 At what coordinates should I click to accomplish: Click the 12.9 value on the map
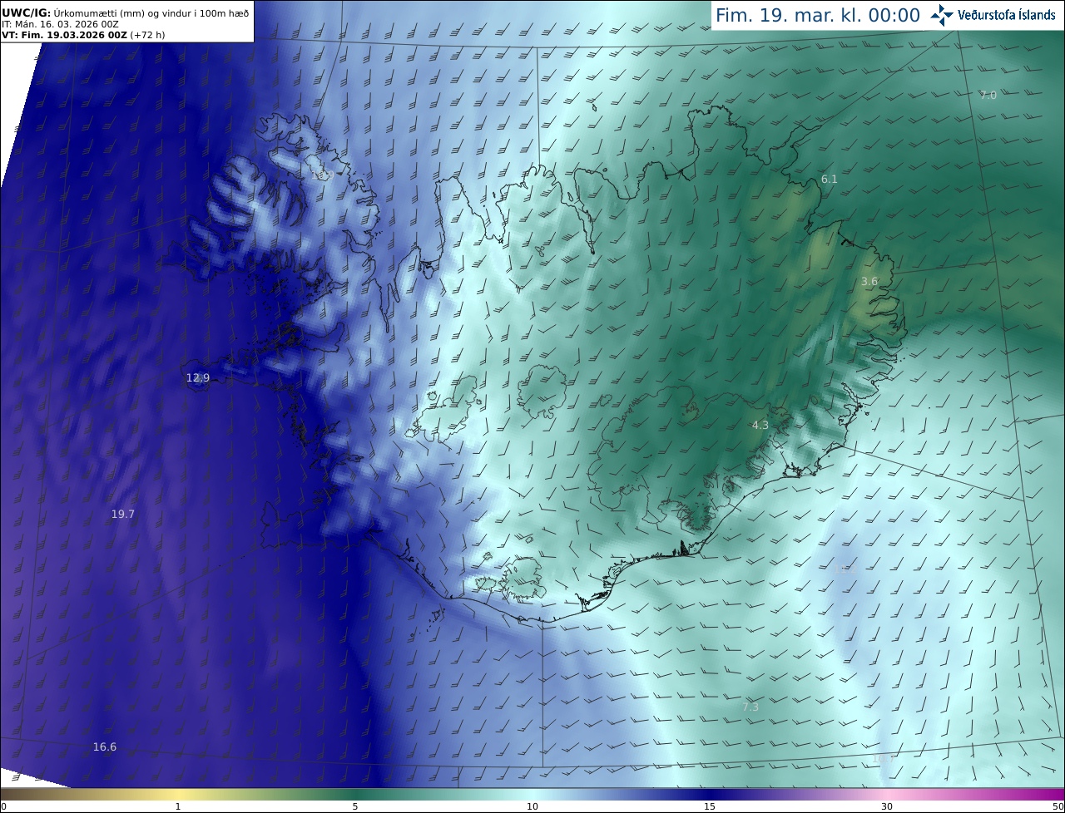point(197,377)
